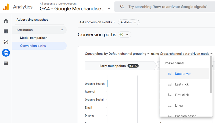The width and height of the screenshot is (215, 123).
Task: Click the Cross-channel header in dropdown
Action: tap(174, 63)
